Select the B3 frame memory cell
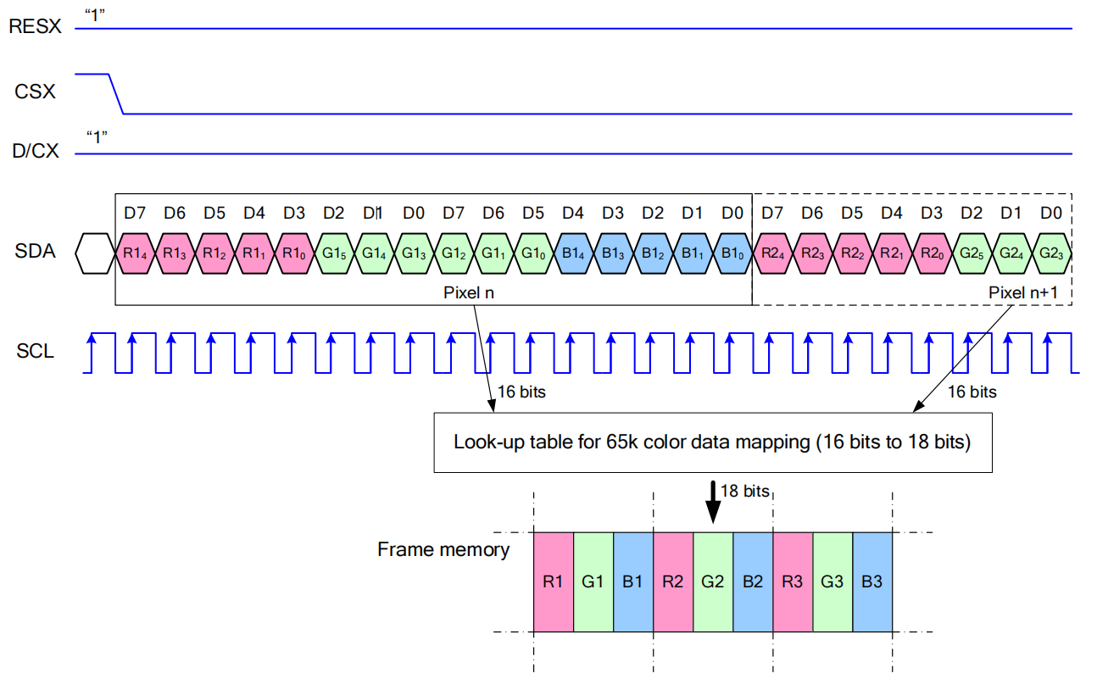 (872, 581)
